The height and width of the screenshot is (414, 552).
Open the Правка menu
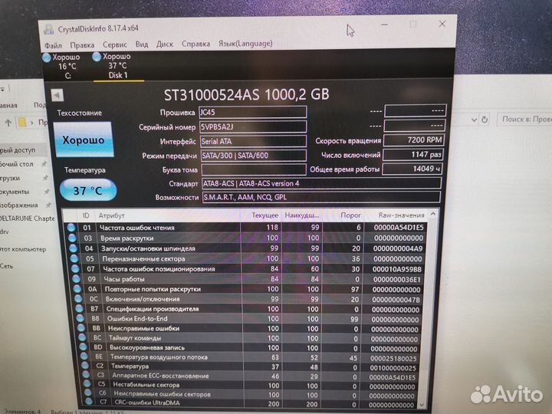(x=82, y=45)
